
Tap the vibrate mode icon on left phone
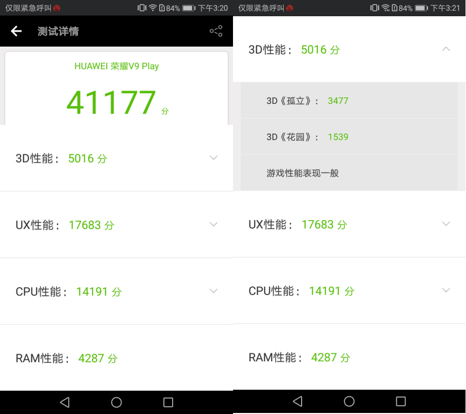142,8
